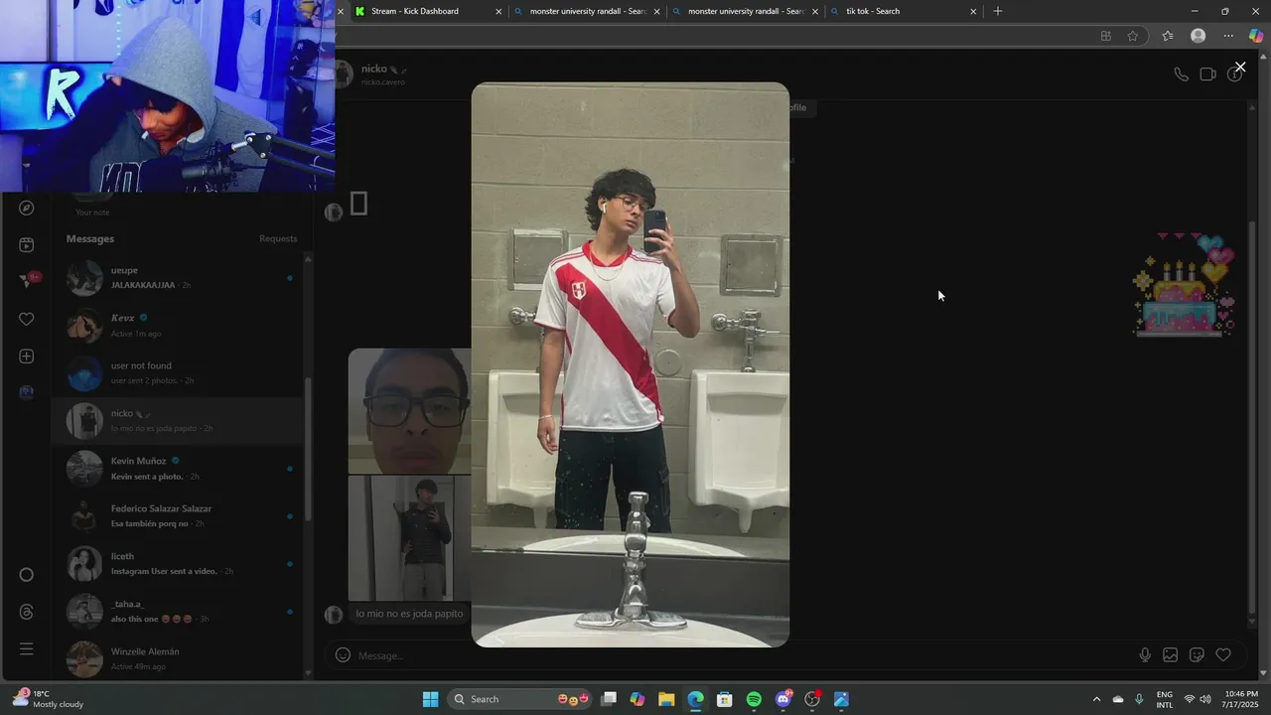Viewport: 1271px width, 715px height.
Task: Close the Kick Dashboard tab
Action: point(498,11)
